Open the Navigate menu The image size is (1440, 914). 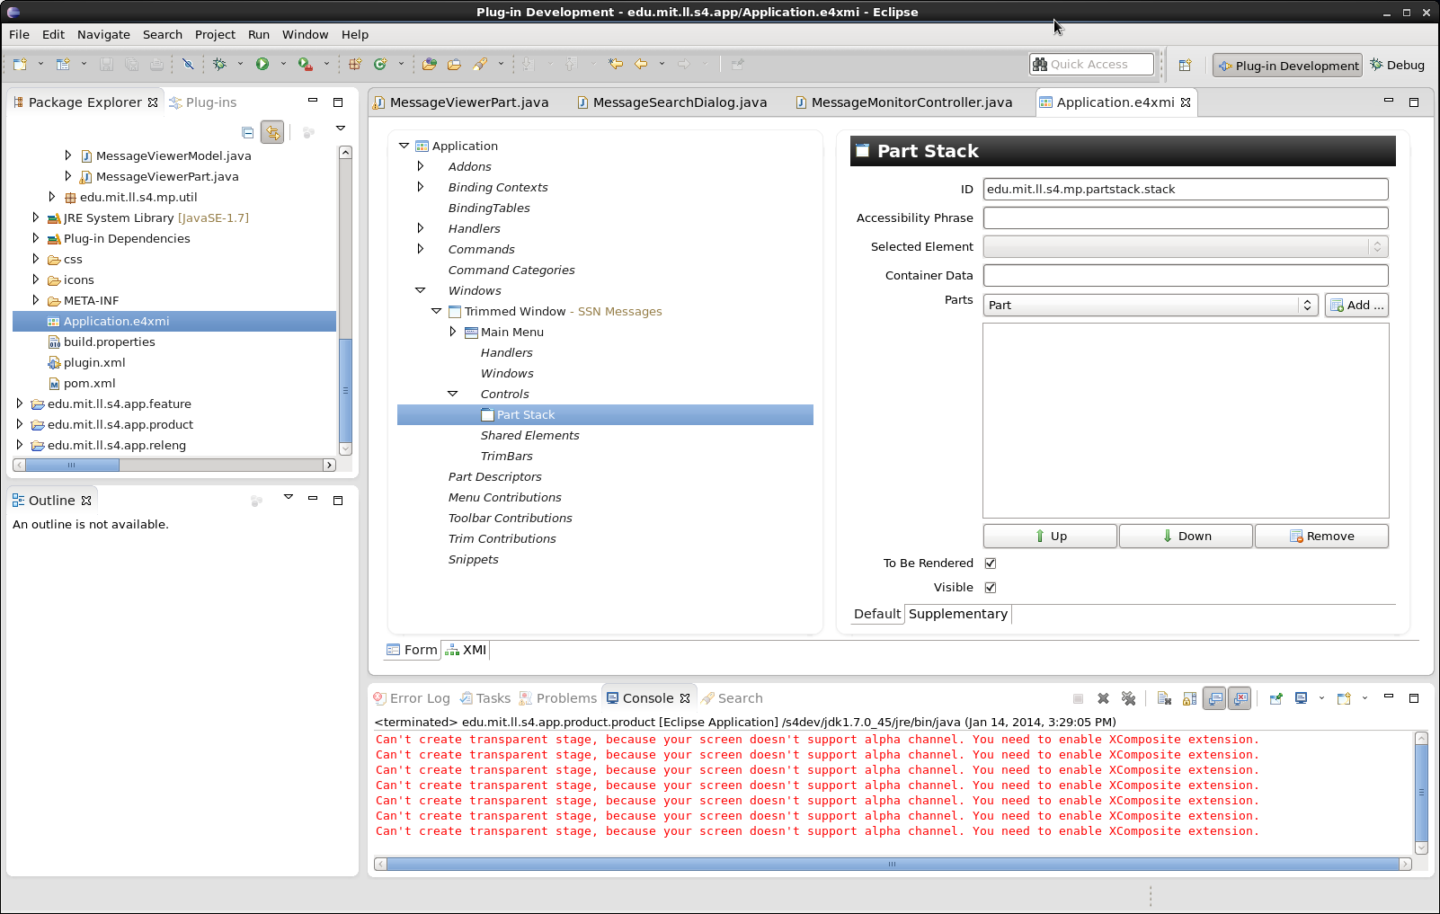103,34
